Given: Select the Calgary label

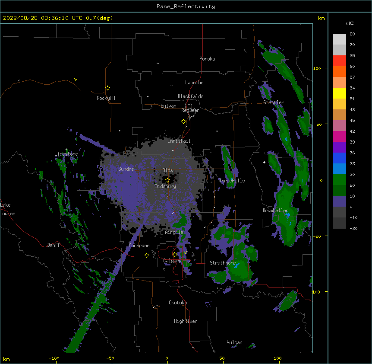Looking at the screenshot, I should point(172,261).
